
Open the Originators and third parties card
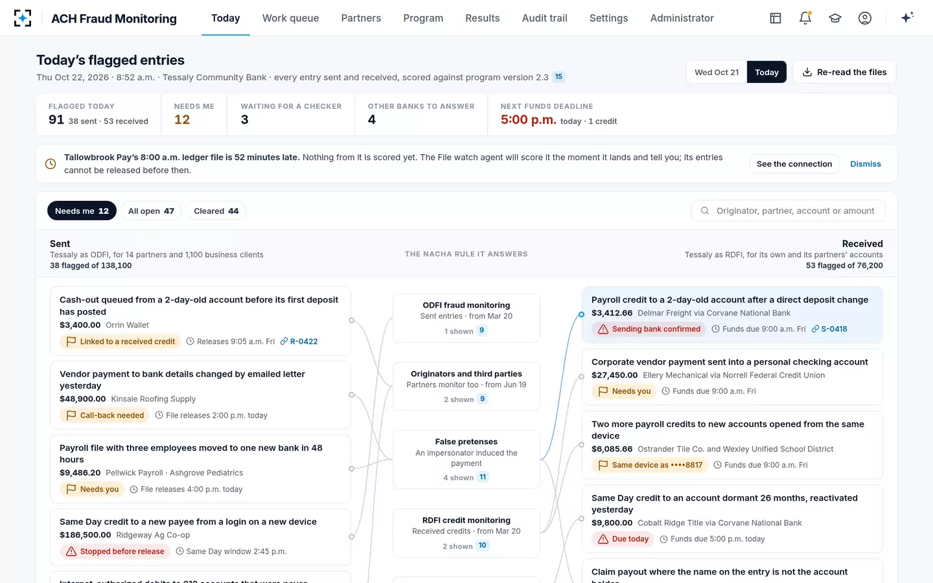tap(466, 387)
